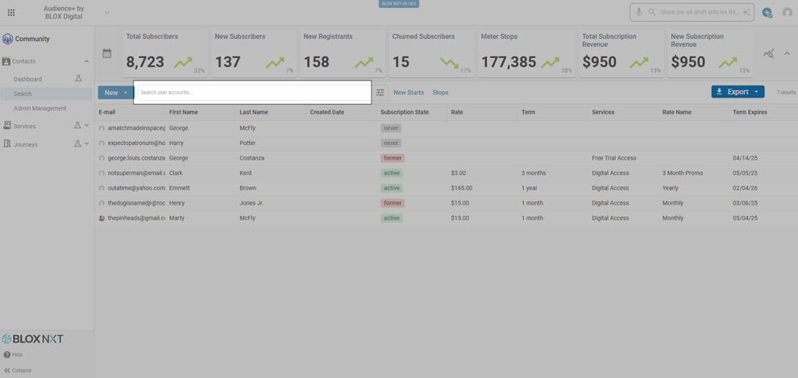
Task: Sort by the Subscription State column header
Action: pyautogui.click(x=405, y=113)
